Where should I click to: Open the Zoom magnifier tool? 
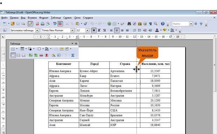click(x=156, y=24)
